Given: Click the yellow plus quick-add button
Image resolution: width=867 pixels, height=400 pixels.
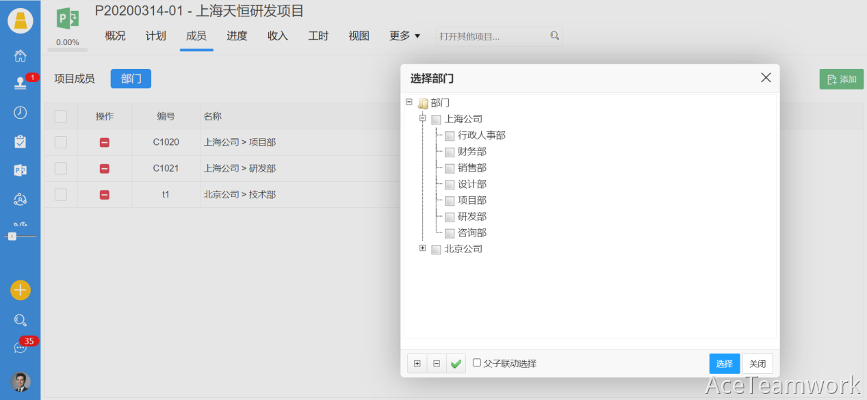Looking at the screenshot, I should 21,290.
